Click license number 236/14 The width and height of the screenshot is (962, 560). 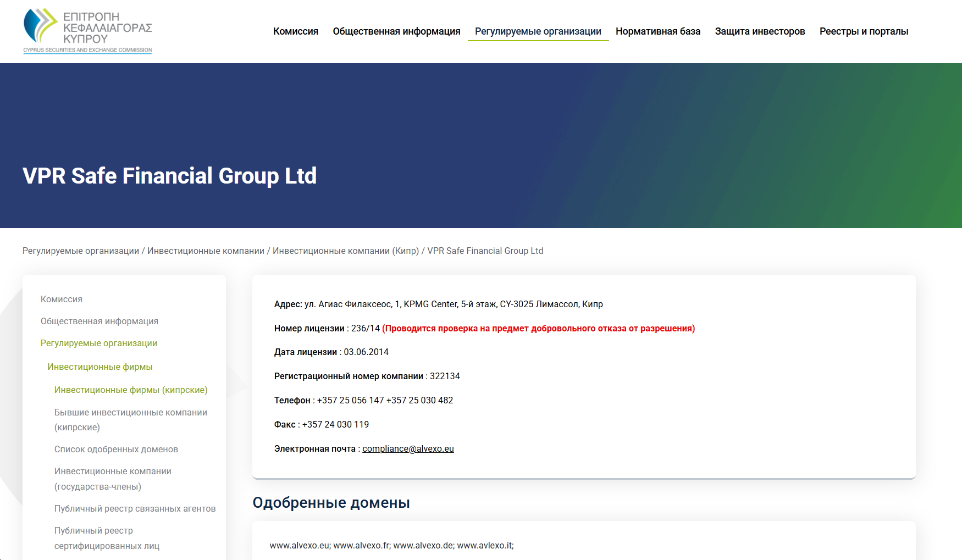[366, 328]
